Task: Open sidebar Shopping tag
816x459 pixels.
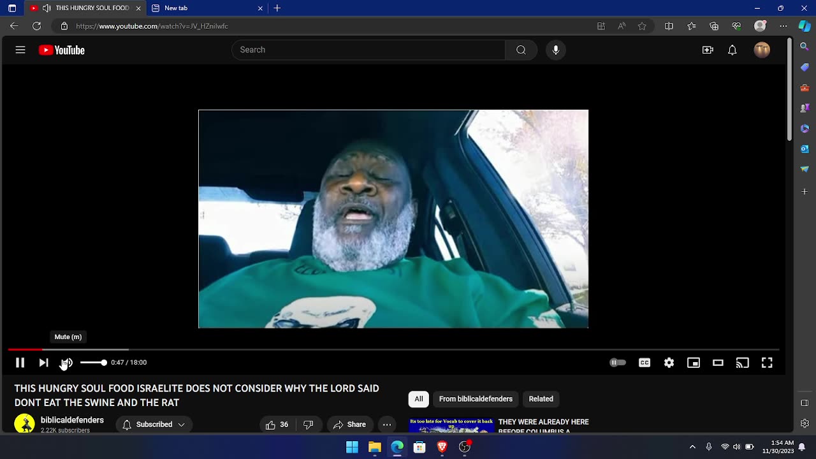Action: [805, 67]
